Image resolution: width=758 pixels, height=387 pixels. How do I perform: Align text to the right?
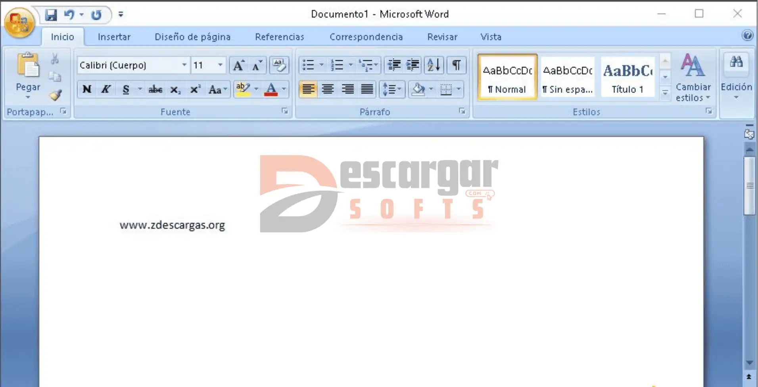(347, 89)
